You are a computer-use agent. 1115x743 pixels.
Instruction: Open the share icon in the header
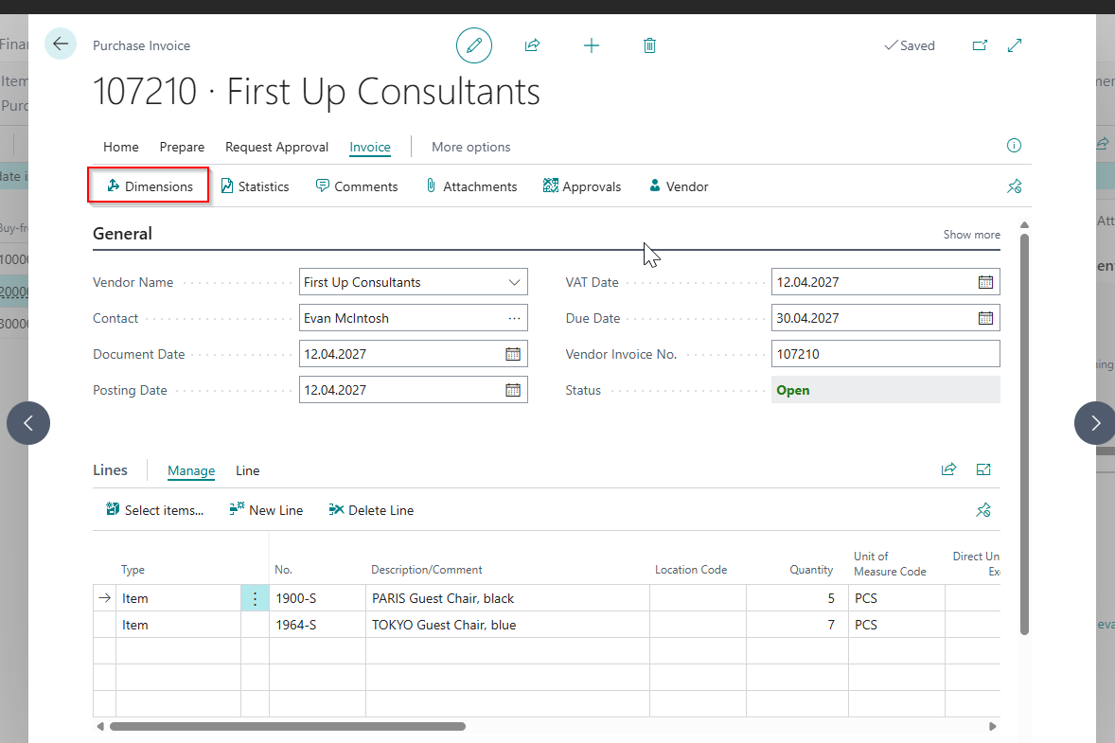pos(532,45)
